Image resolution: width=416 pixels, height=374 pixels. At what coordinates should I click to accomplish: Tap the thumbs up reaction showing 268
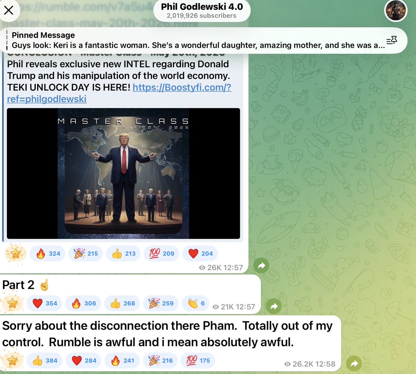pos(122,303)
